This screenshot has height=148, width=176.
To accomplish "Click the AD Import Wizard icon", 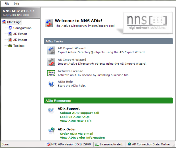I will [x=51, y=62].
